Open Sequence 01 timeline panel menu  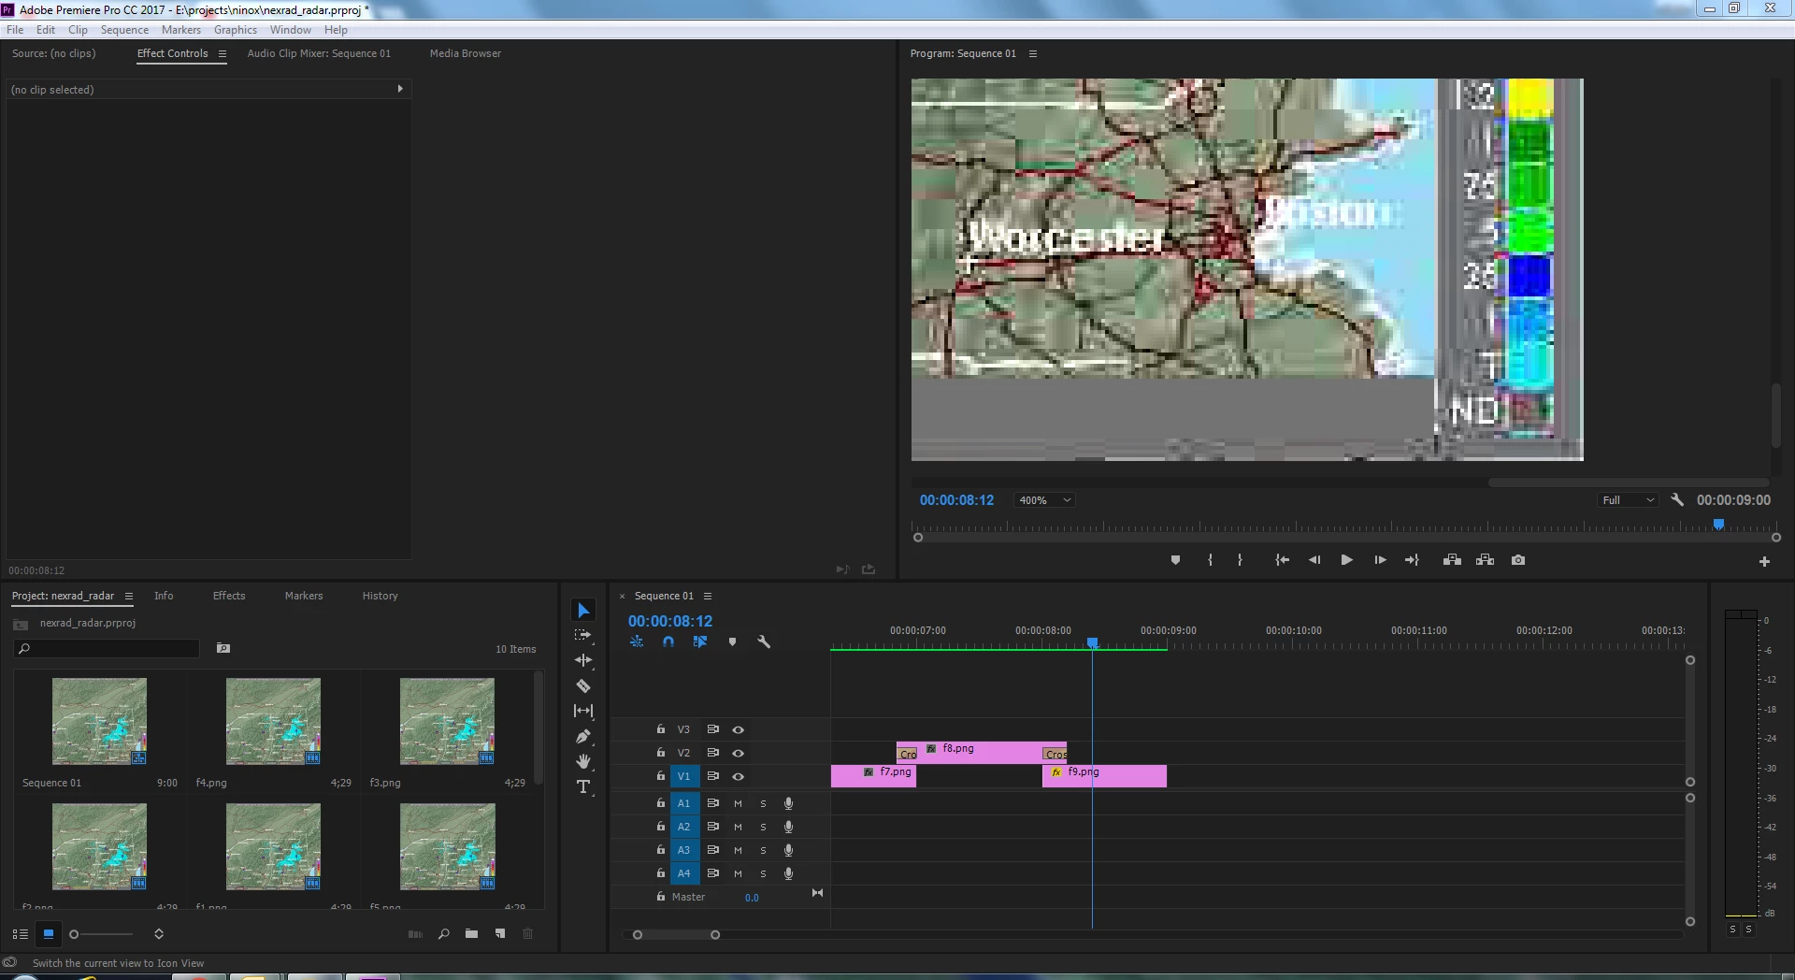[x=708, y=597]
